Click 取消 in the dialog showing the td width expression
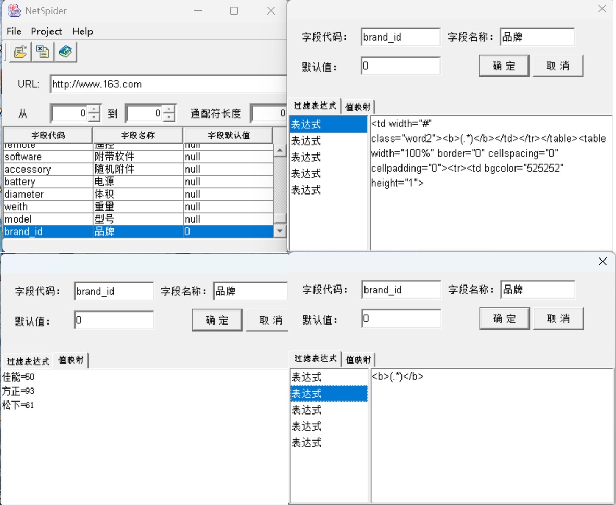Screen dimensions: 616x505 click(558, 66)
